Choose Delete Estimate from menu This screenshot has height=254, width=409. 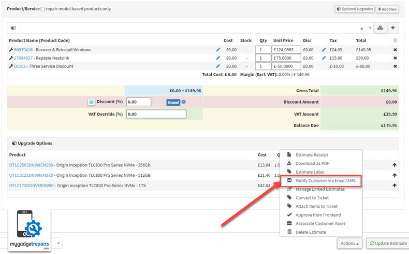click(x=311, y=232)
